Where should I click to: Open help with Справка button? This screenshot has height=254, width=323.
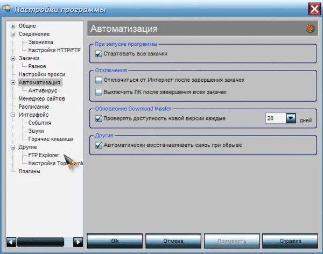(x=290, y=241)
